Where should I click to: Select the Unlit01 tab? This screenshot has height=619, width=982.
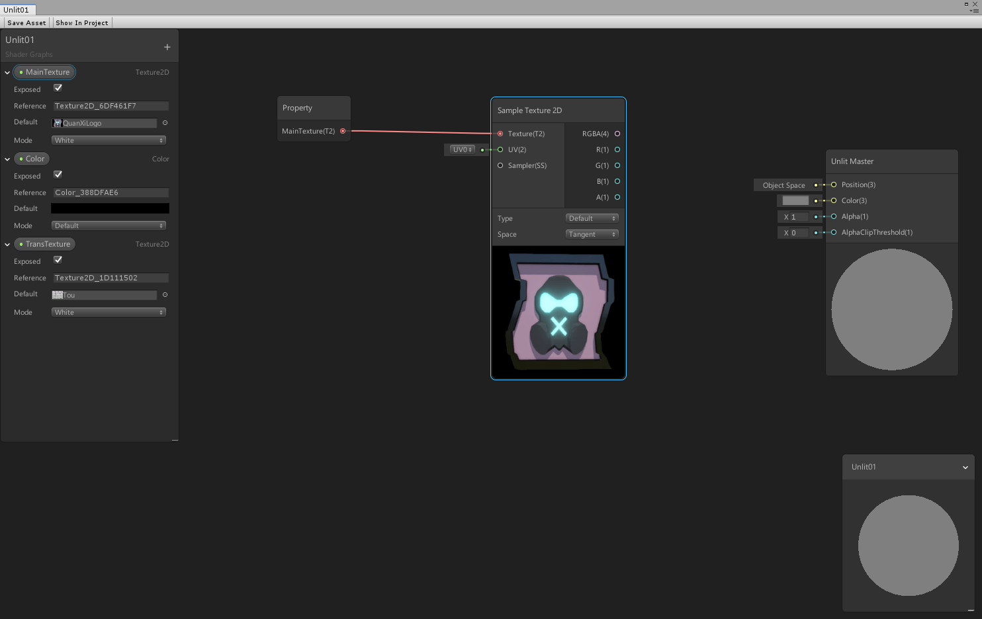(x=18, y=9)
